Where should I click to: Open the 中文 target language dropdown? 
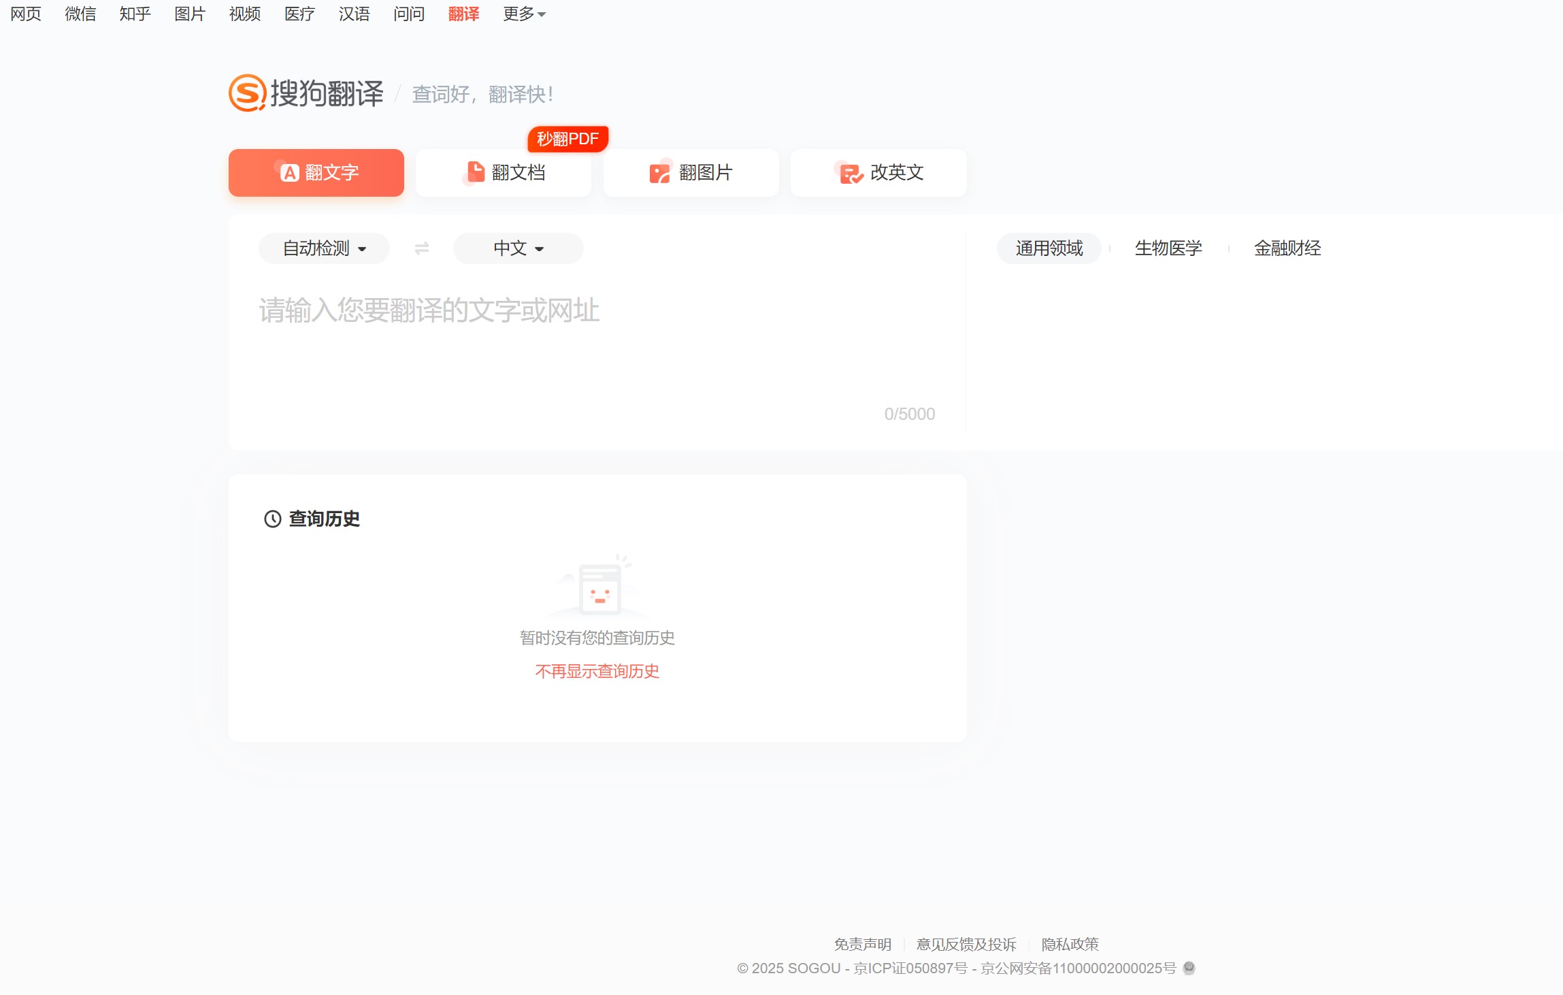click(516, 248)
